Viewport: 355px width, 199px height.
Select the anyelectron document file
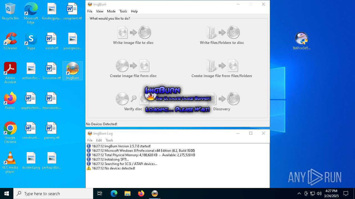coord(31,101)
